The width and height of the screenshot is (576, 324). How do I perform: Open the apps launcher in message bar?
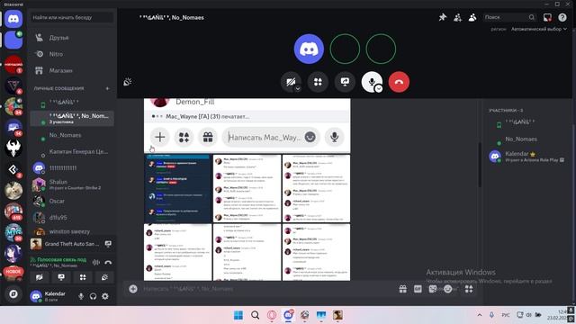click(469, 289)
